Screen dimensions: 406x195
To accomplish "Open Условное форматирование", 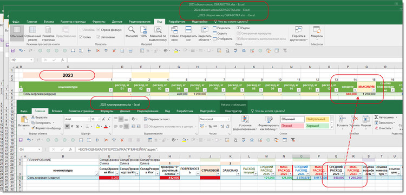I will (x=245, y=123).
